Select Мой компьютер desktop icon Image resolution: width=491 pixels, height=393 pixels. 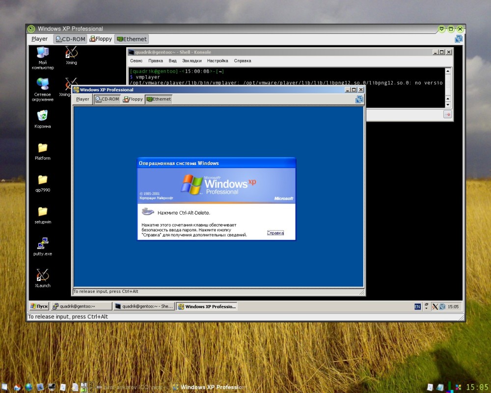coord(43,58)
